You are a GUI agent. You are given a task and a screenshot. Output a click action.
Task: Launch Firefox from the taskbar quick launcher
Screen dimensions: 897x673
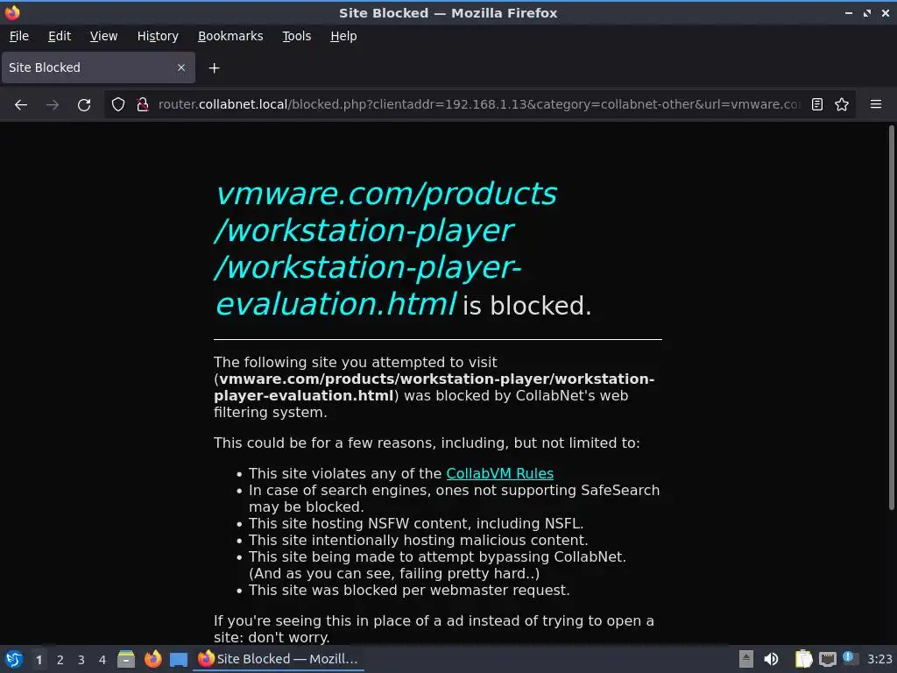(x=152, y=659)
